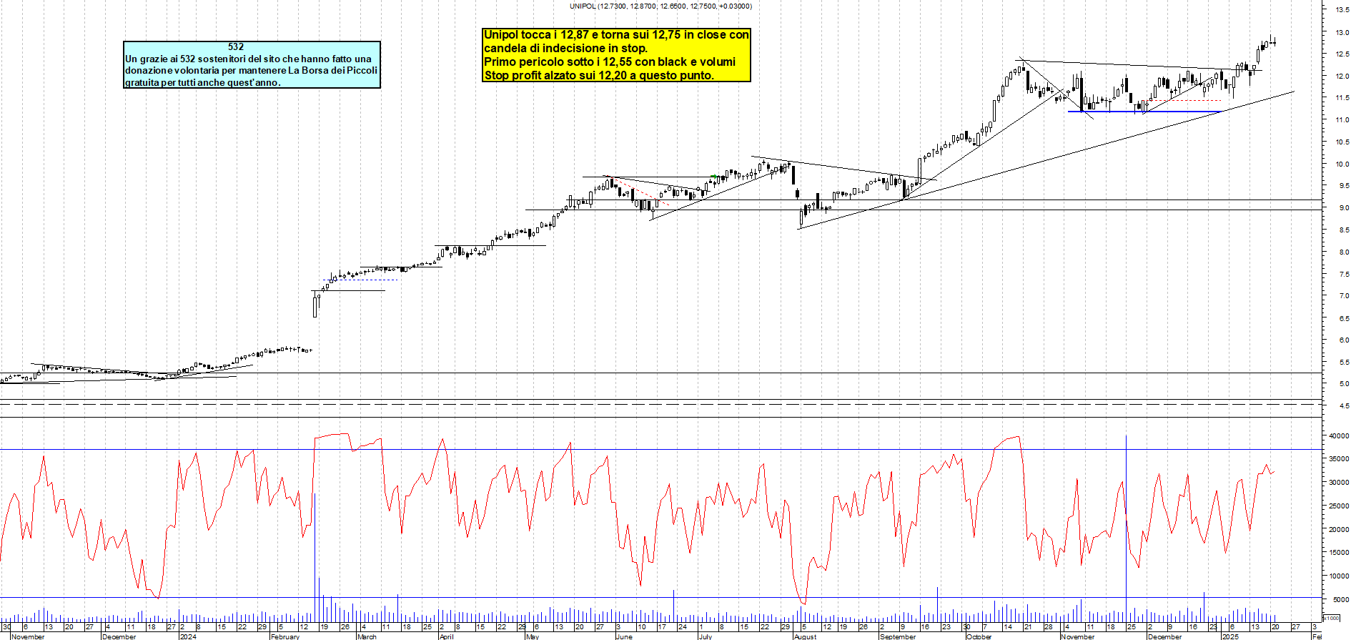Click the '2024' year label on time axis
The width and height of the screenshot is (1351, 640).
coord(188,636)
